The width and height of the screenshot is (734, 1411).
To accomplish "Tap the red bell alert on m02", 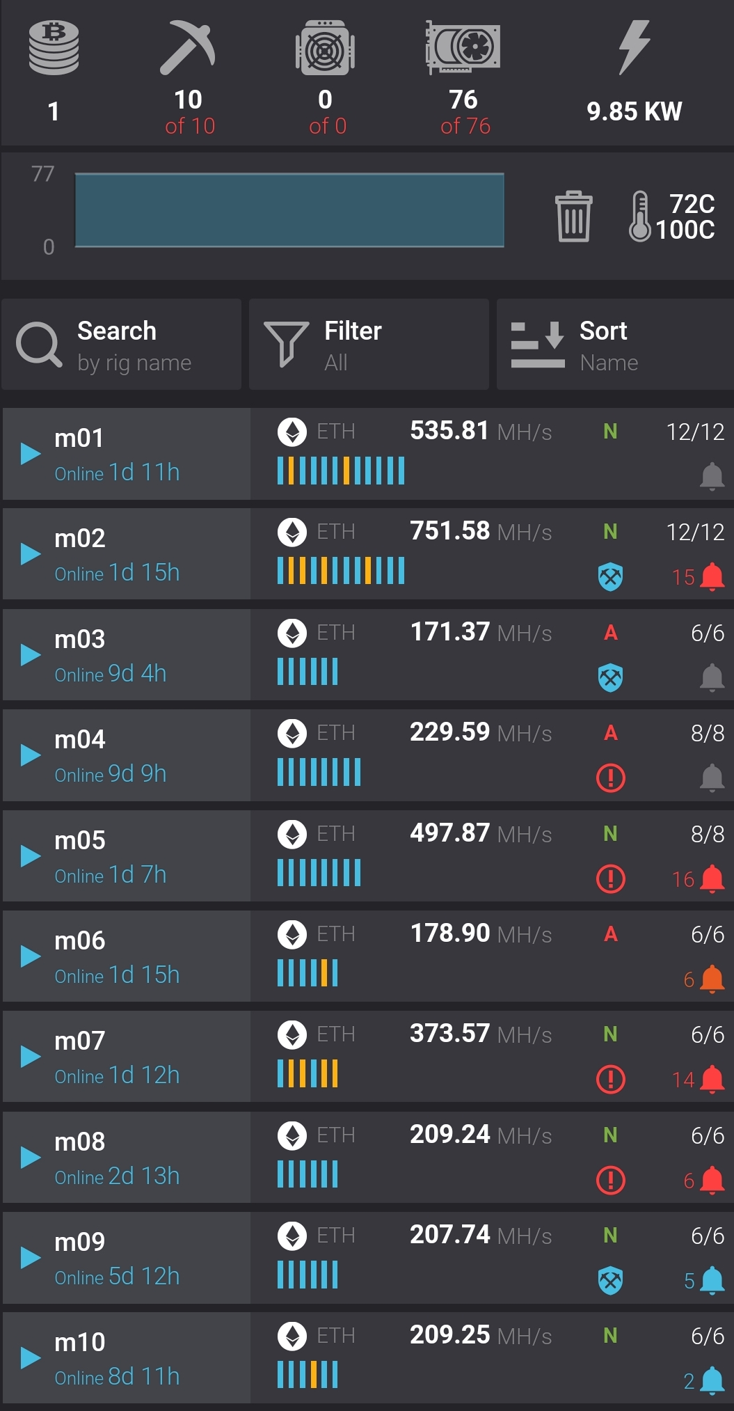I will (x=712, y=577).
